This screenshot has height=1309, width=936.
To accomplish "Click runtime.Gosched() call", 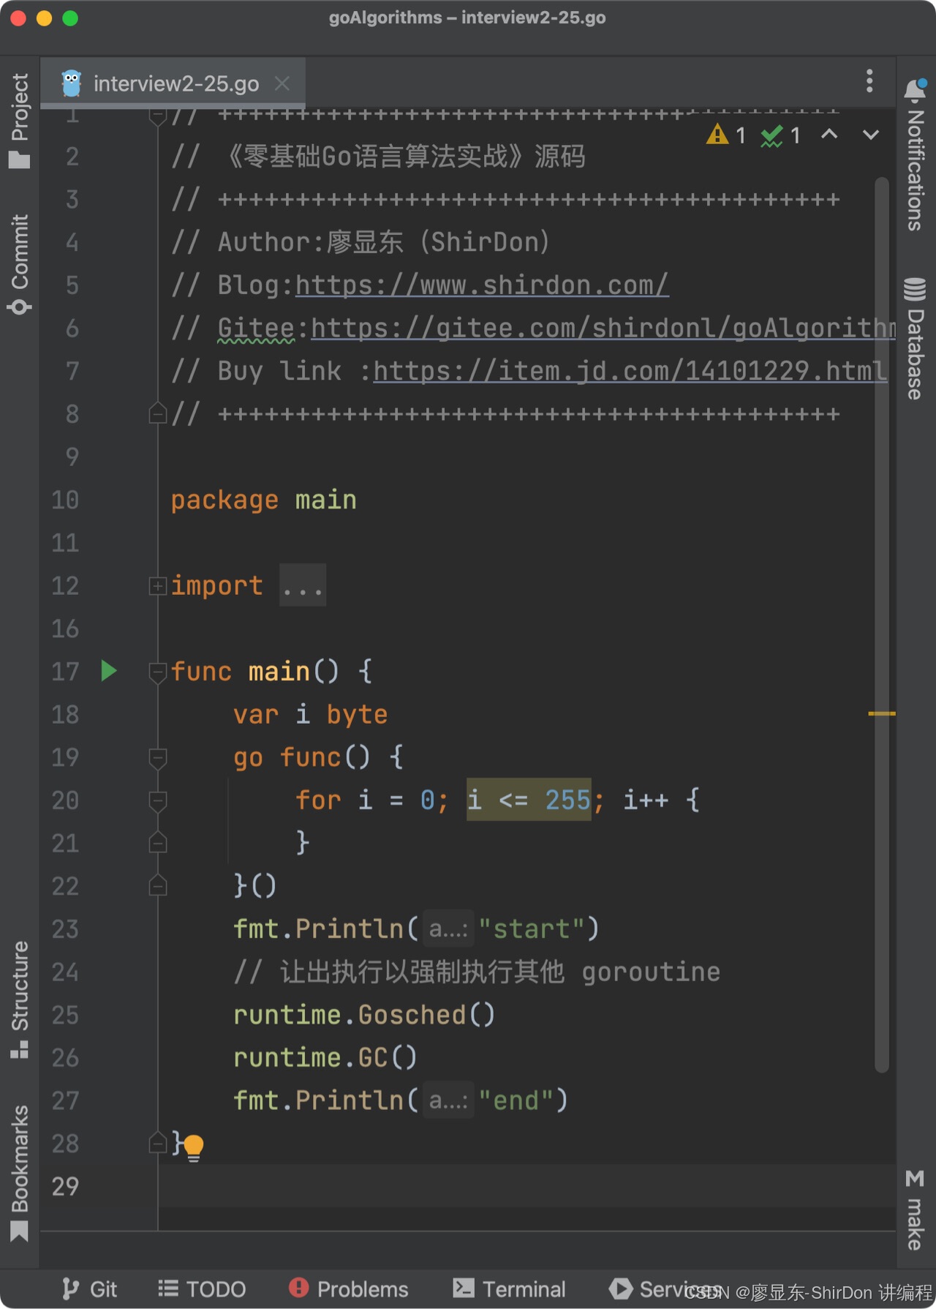I will point(364,1015).
